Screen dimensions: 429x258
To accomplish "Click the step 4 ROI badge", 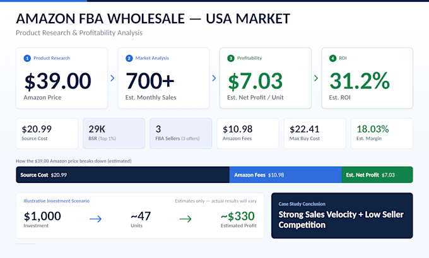I will point(332,58).
